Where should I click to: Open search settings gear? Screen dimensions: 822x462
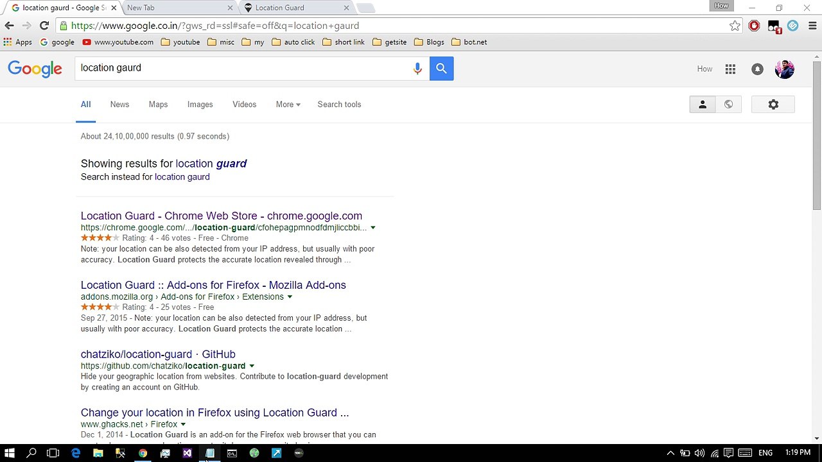click(773, 105)
